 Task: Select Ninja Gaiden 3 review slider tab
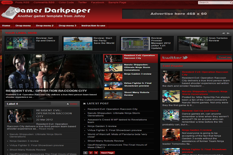[x=130, y=77]
